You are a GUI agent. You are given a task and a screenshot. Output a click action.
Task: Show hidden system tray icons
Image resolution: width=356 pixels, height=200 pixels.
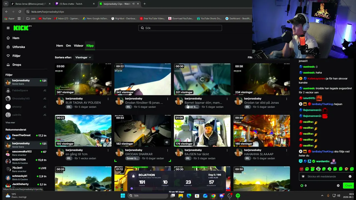(322, 196)
